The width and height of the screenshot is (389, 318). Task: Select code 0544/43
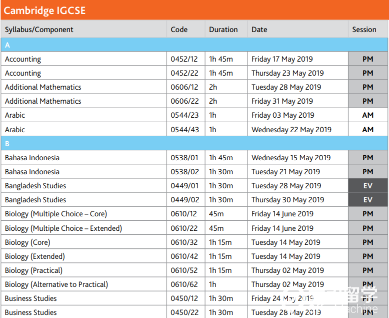(184, 130)
